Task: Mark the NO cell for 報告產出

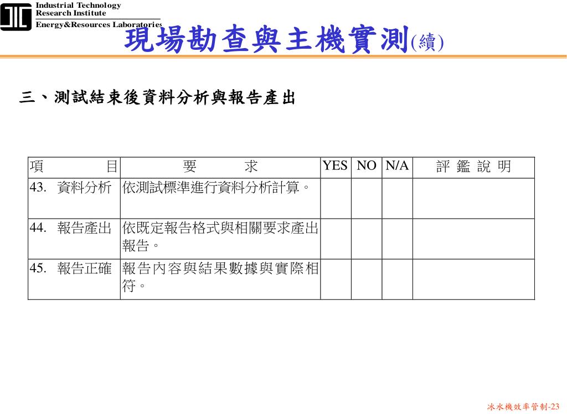Action: tap(367, 239)
